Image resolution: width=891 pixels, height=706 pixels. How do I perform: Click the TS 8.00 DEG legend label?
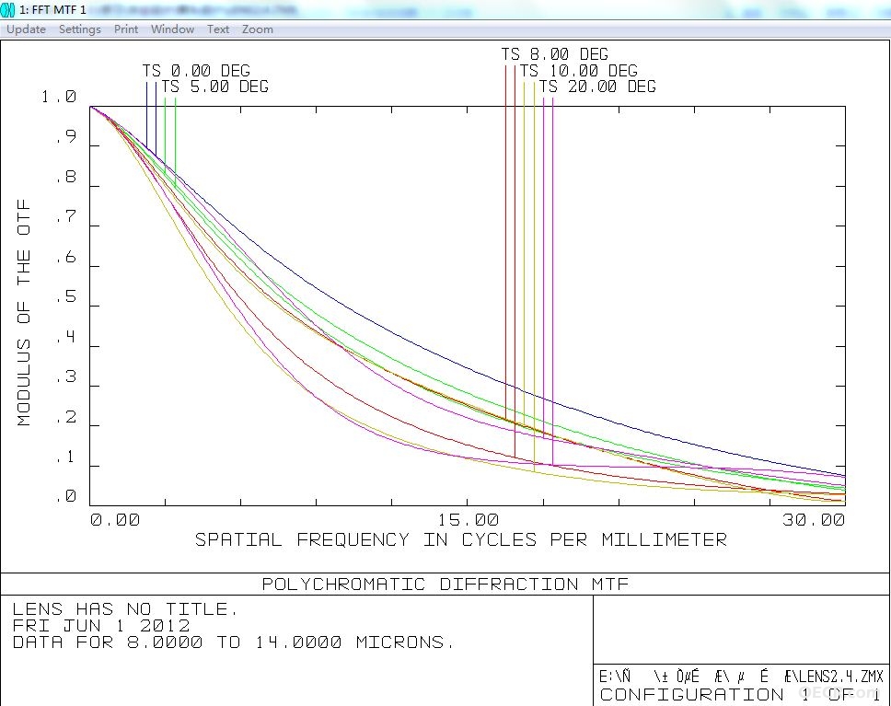click(555, 54)
